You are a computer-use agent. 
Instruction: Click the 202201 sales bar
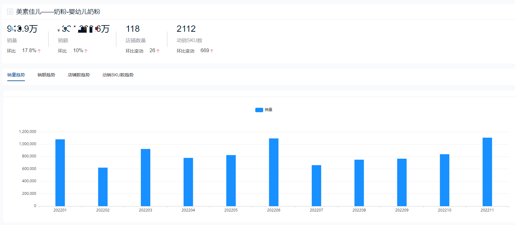[60, 173]
